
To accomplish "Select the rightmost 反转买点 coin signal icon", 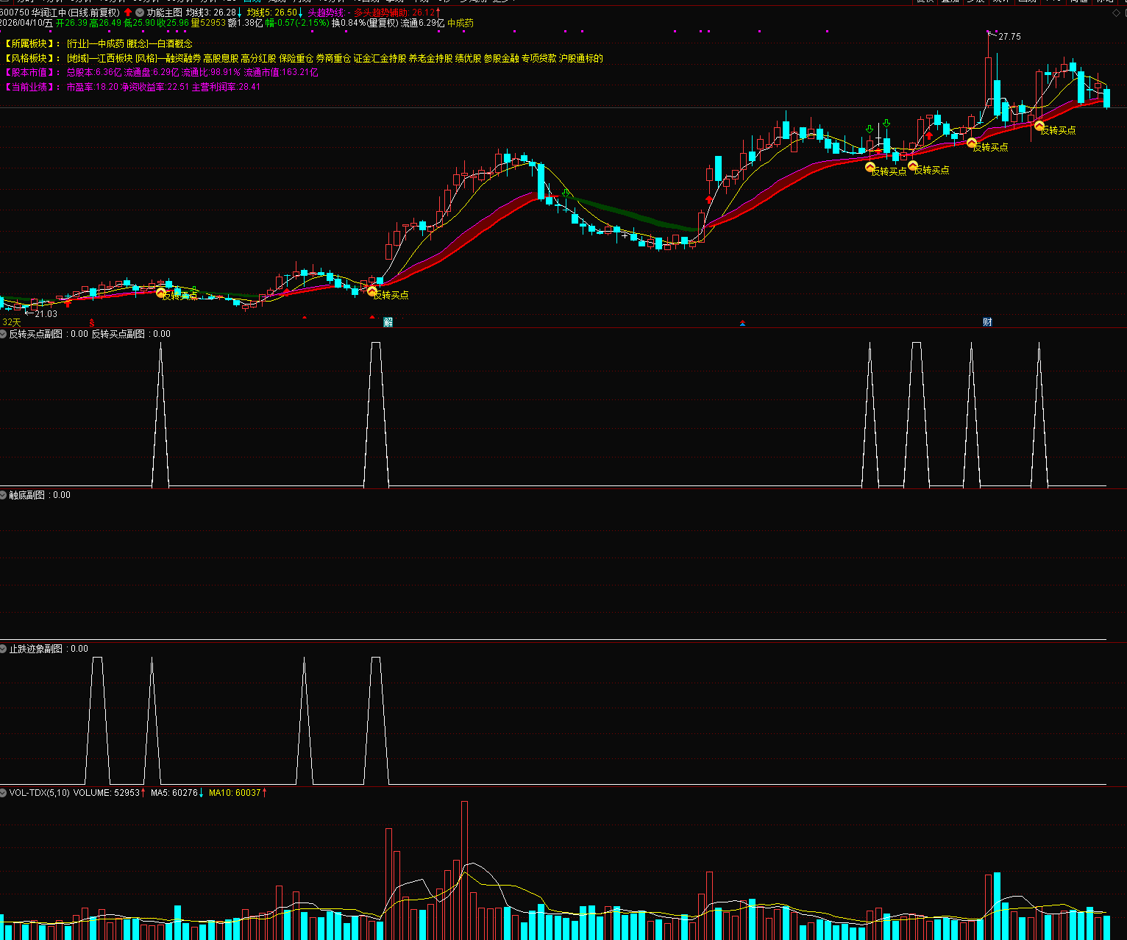I will pyautogui.click(x=1039, y=126).
